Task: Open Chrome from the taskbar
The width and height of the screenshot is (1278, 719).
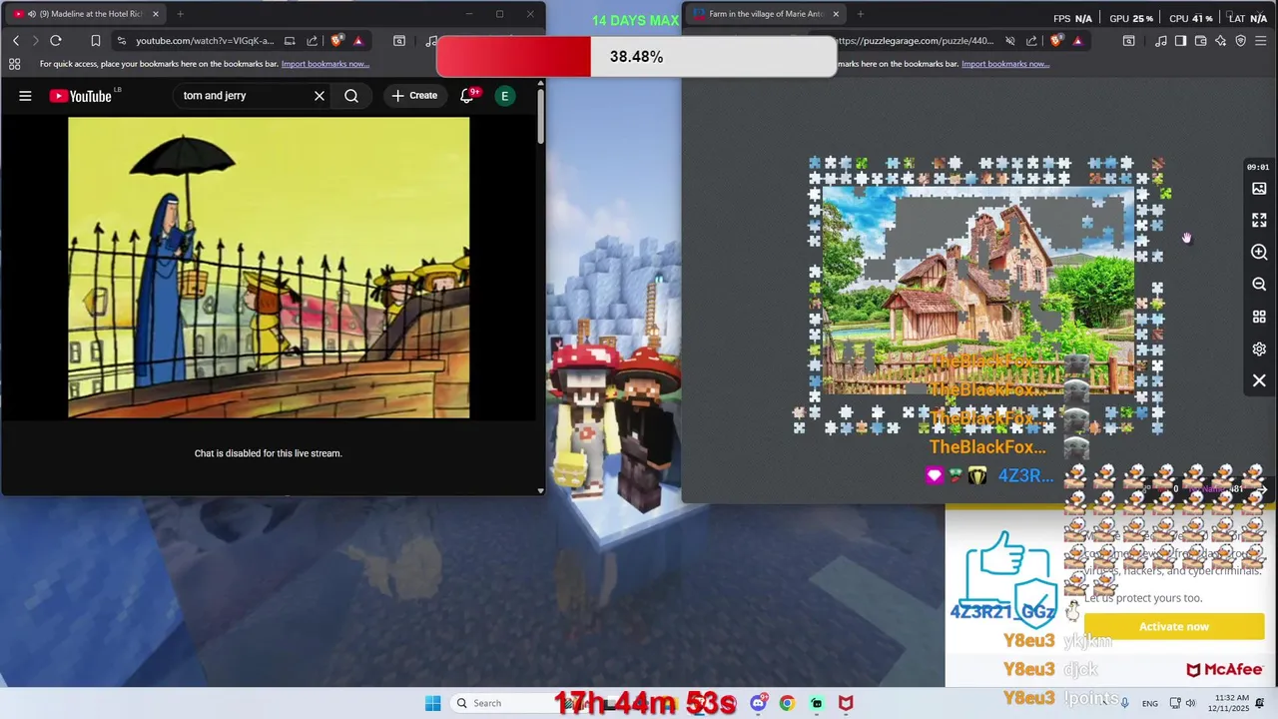Action: [787, 703]
